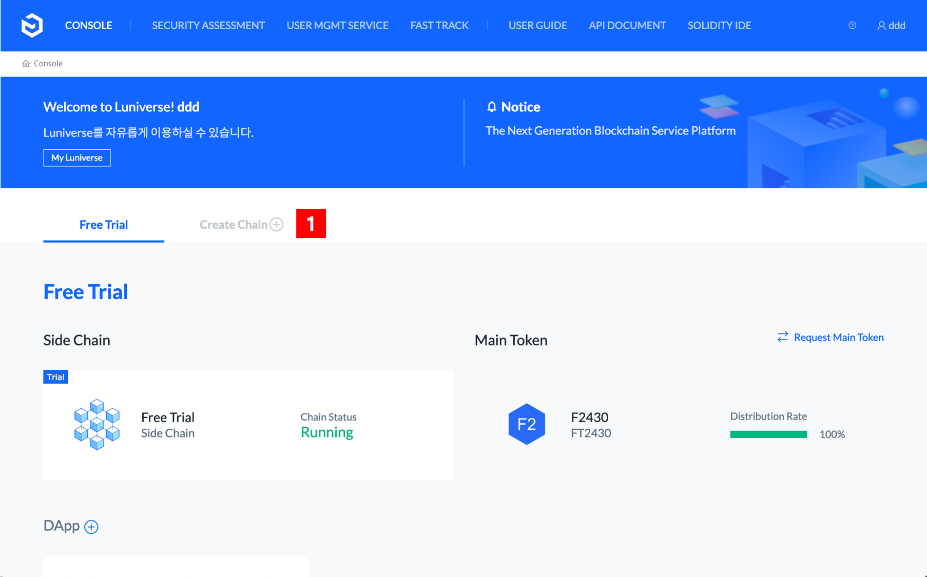
Task: Select FAST TRACK in the navigation
Action: coord(439,25)
